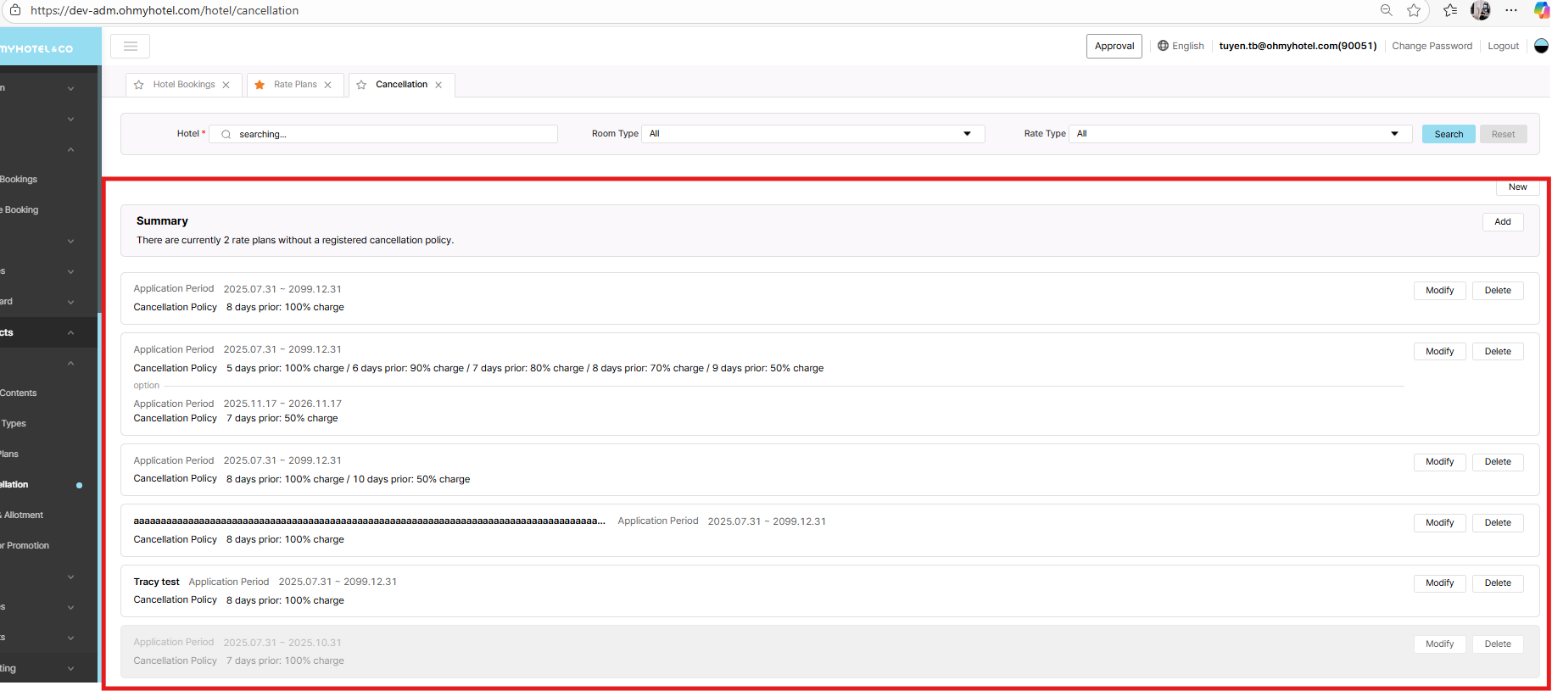Switch to the Hotel Bookings tab
Image resolution: width=1552 pixels, height=691 pixels.
click(184, 85)
